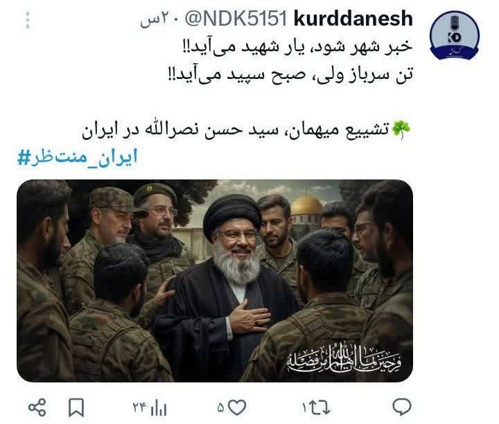The image size is (499, 424).
Task: Open the reply speech bubble icon
Action: (x=401, y=407)
